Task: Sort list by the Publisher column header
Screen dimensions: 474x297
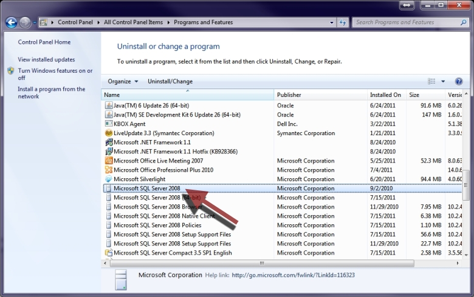Action: [x=320, y=95]
